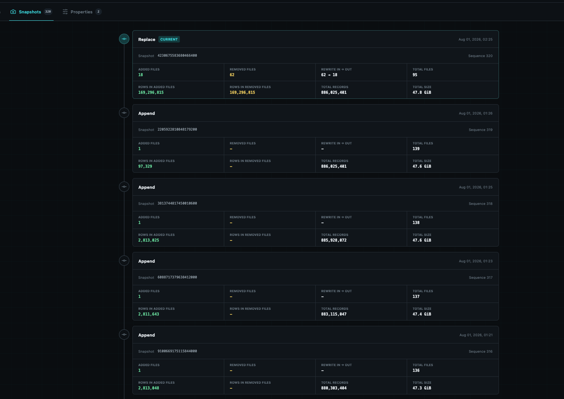Click snapshot ID 3813744817450010600
564x399 pixels.
[x=177, y=203]
